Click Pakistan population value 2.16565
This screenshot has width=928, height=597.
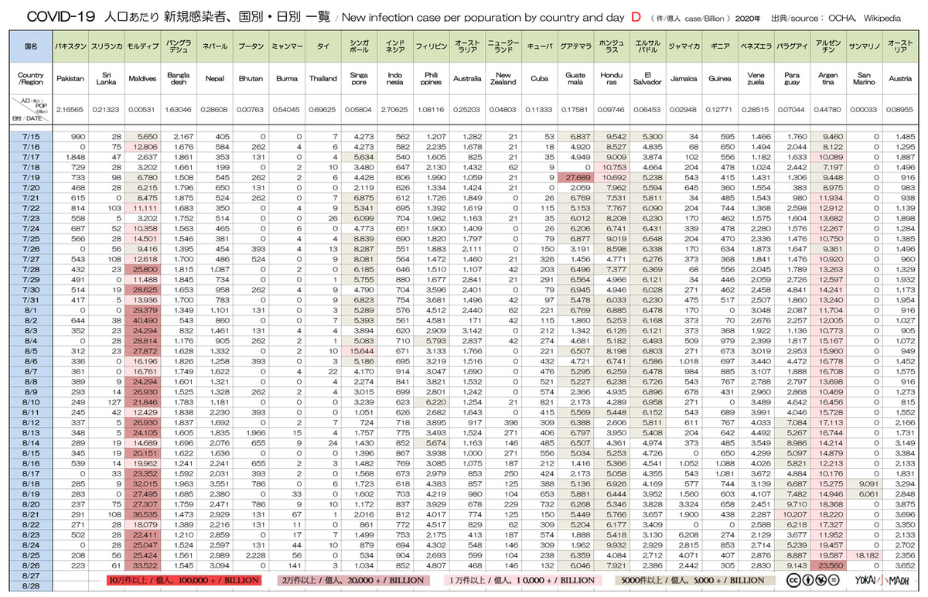coord(70,111)
